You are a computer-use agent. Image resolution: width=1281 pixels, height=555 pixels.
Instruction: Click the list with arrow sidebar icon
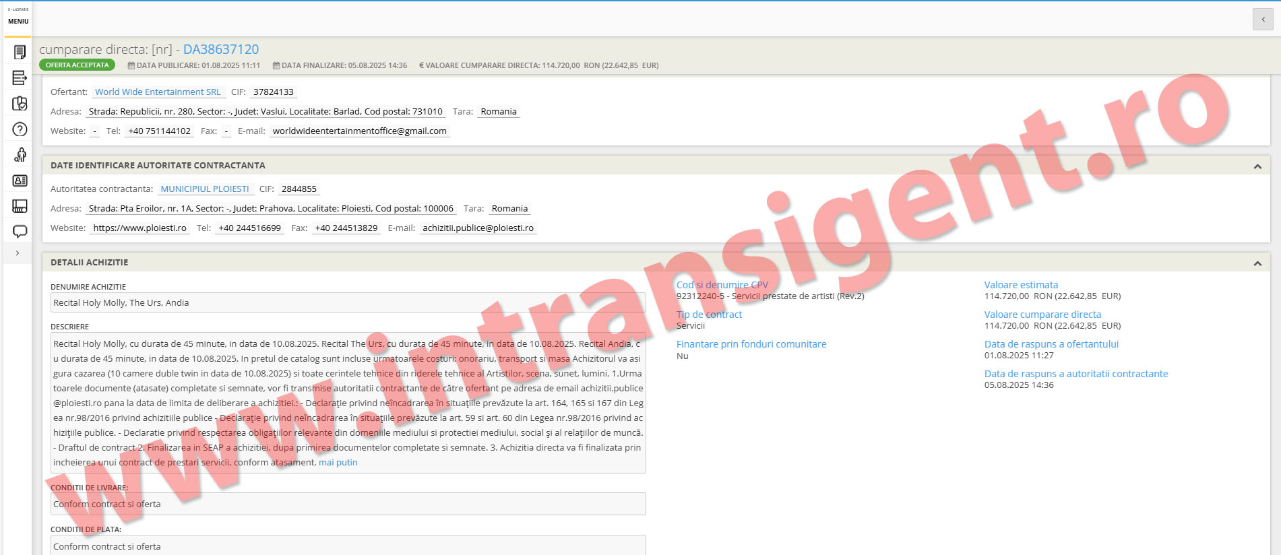[x=20, y=78]
